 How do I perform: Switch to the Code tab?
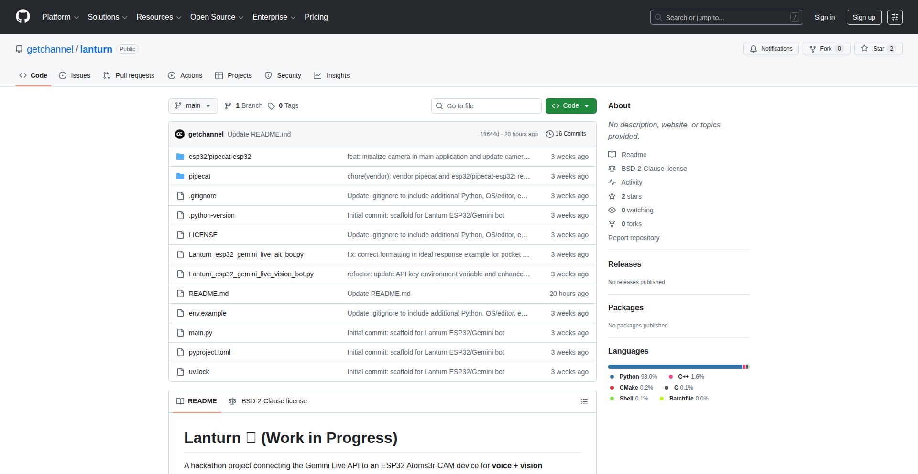33,75
